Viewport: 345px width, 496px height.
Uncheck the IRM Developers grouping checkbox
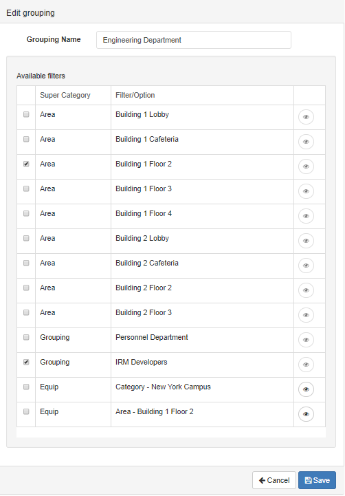coord(26,362)
